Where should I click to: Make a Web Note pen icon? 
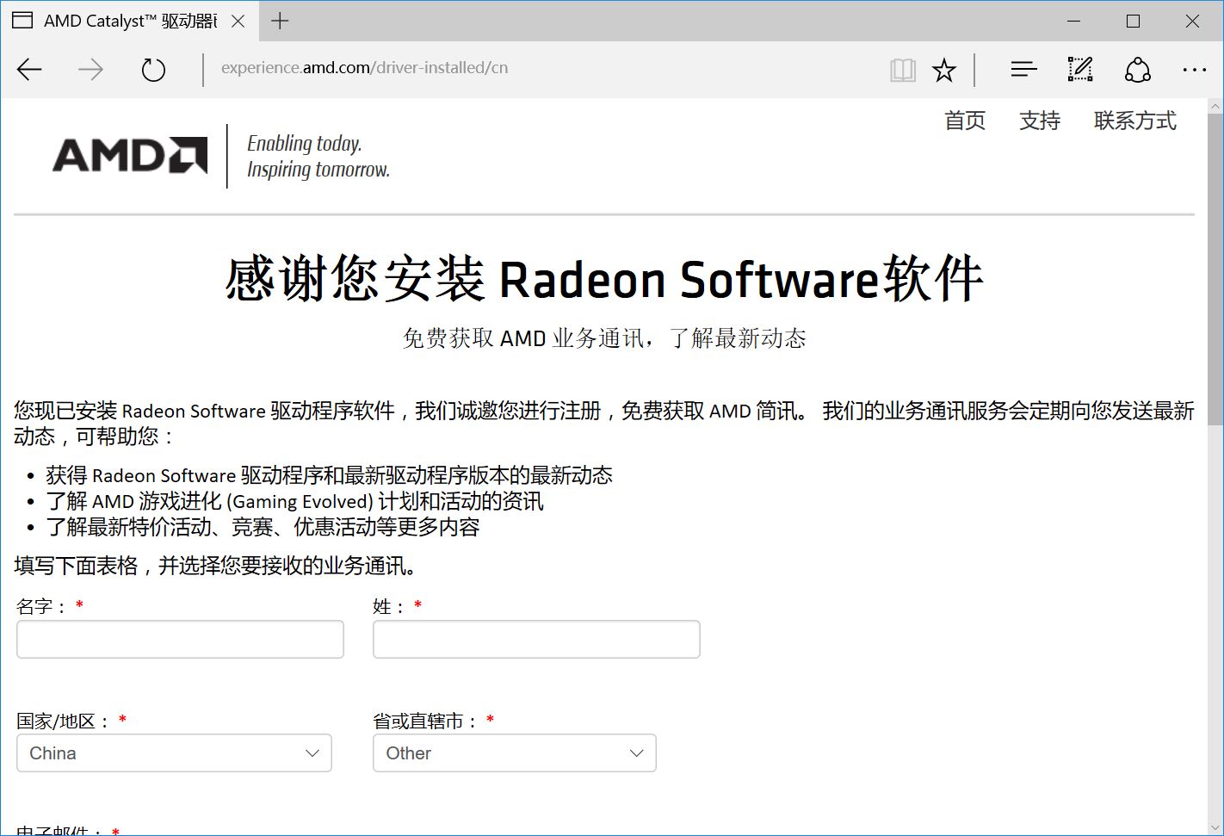tap(1080, 70)
